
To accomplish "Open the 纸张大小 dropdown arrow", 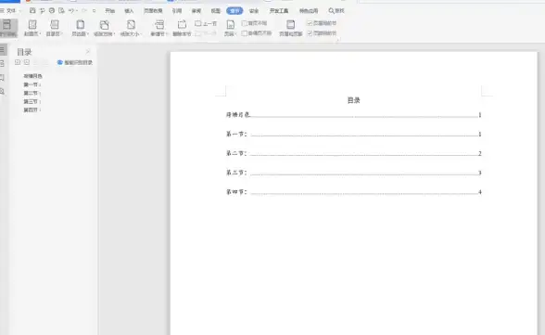I will click(141, 33).
